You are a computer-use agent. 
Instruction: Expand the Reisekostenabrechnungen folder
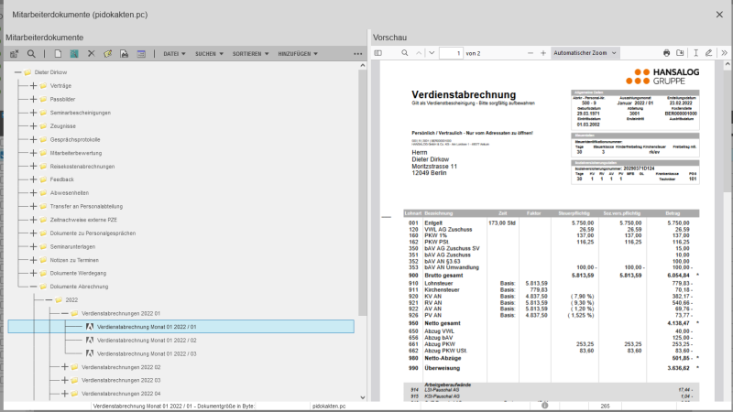pyautogui.click(x=33, y=166)
